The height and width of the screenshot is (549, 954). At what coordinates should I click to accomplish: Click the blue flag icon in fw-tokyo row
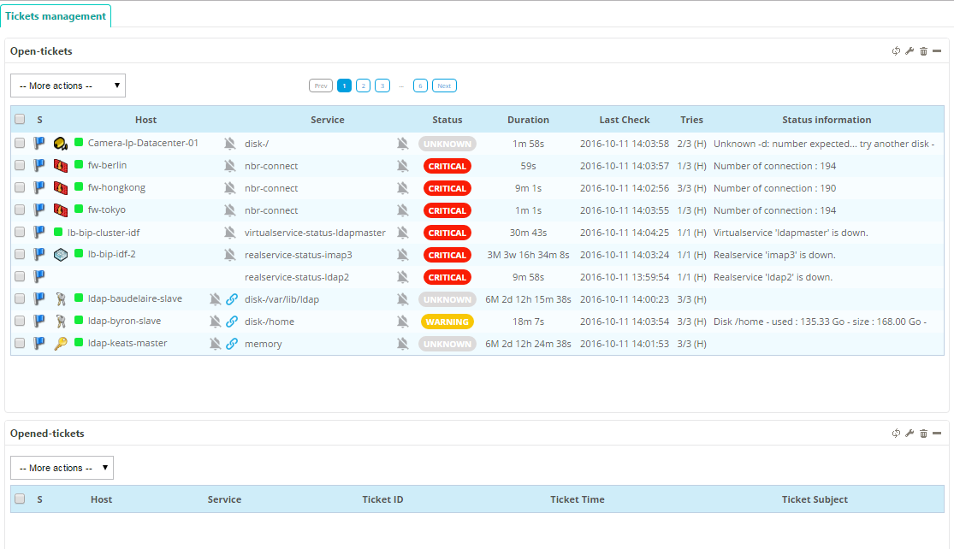pyautogui.click(x=39, y=210)
